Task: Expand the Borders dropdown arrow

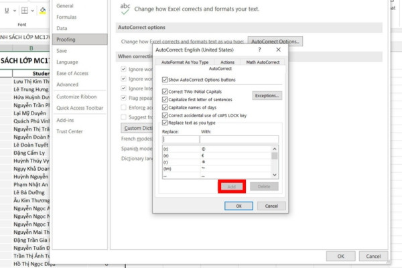Action: tap(33, 11)
